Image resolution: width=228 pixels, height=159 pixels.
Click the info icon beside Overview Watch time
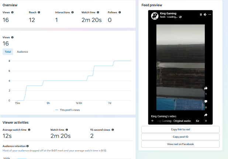pyautogui.click(x=98, y=13)
